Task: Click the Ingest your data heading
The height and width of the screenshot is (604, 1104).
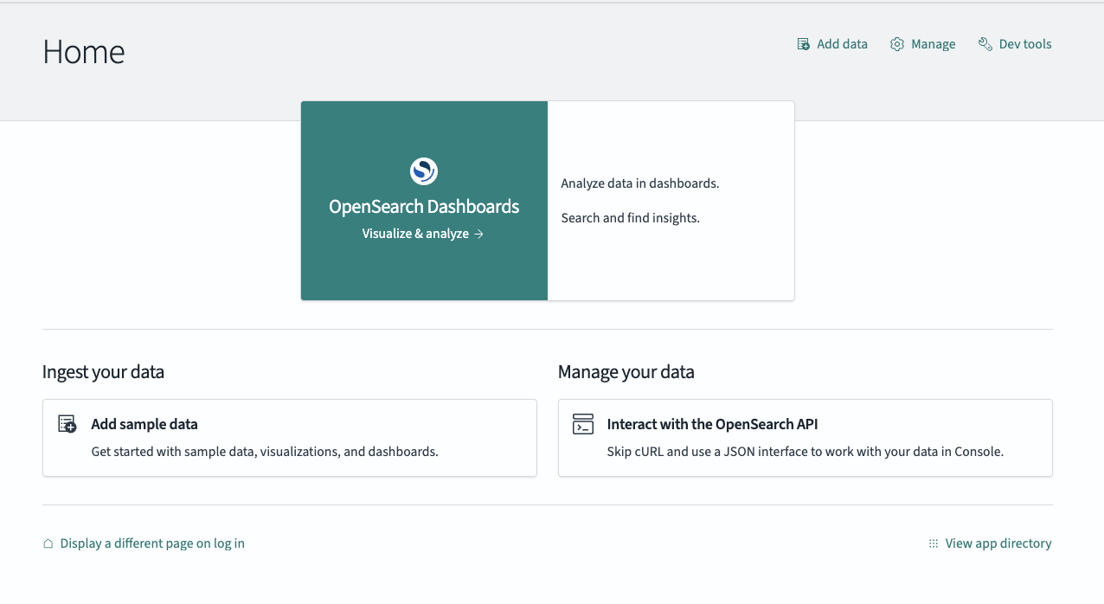Action: (x=103, y=372)
